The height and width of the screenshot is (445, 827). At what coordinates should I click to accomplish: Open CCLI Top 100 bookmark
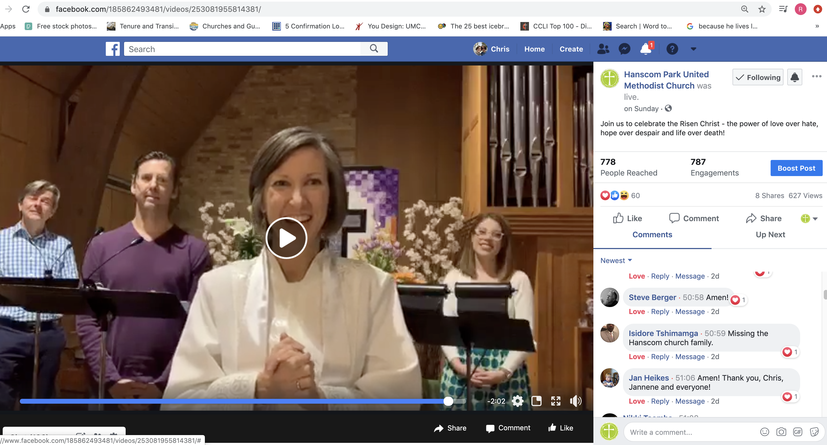pos(556,26)
